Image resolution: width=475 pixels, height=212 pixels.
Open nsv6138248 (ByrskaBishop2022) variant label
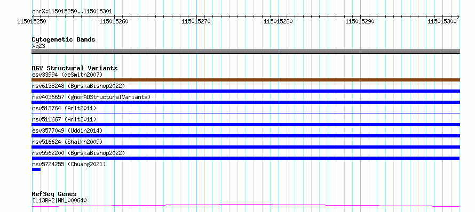(78, 86)
